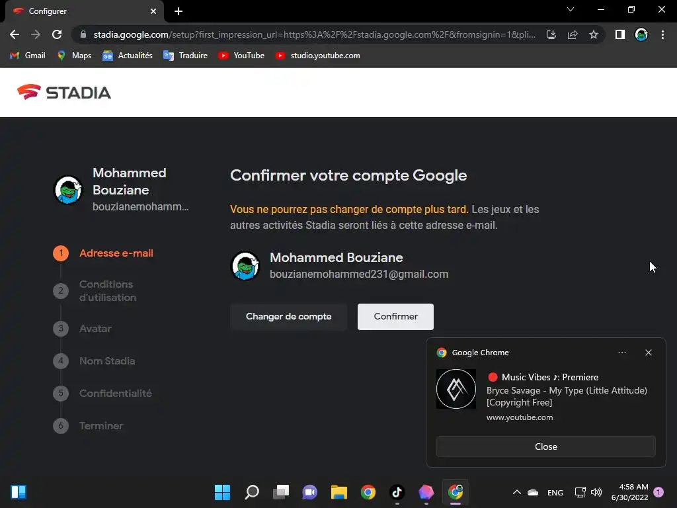The height and width of the screenshot is (508, 677).
Task: View site info via lock icon
Action: [x=83, y=34]
